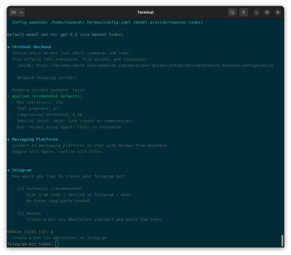Open the terminal search tool
The width and height of the screenshot is (291, 255).
pyautogui.click(x=232, y=12)
